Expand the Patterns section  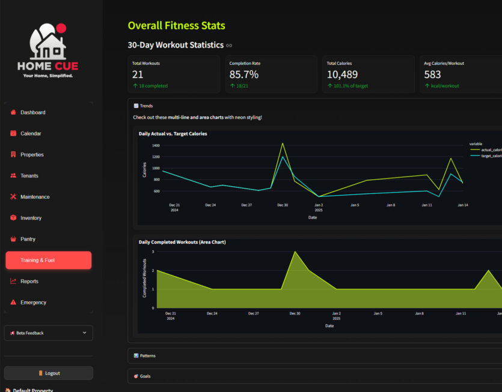pyautogui.click(x=147, y=355)
